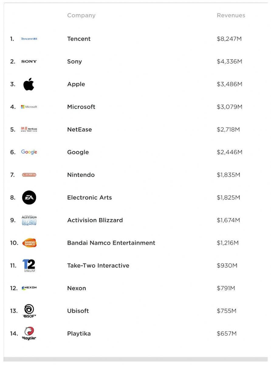
Task: Click the Bandai Namco Entertainment name
Action: (x=111, y=243)
